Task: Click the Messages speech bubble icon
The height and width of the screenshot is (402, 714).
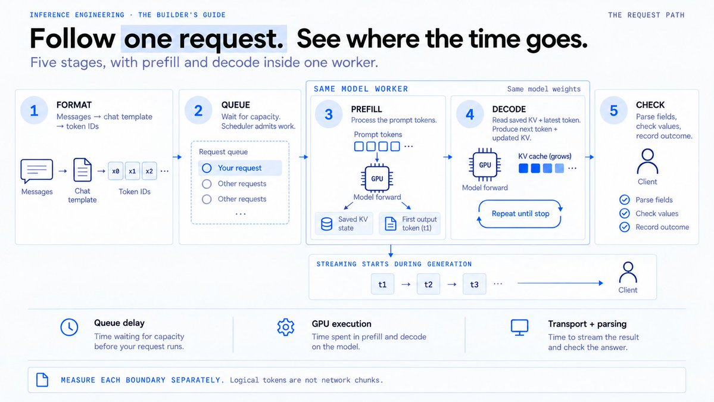Action: [37, 171]
